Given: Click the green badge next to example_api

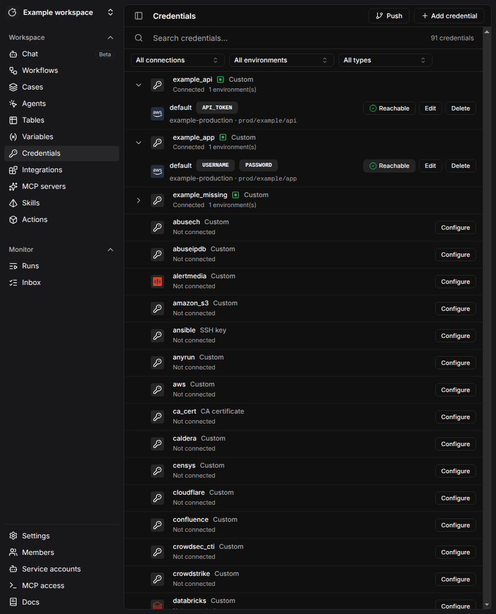Looking at the screenshot, I should [x=220, y=80].
